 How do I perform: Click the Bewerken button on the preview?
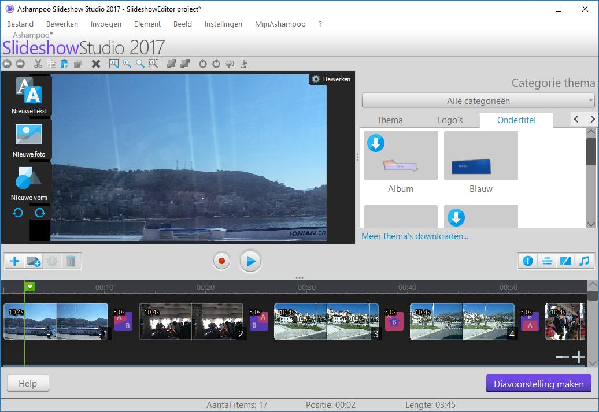(x=331, y=79)
